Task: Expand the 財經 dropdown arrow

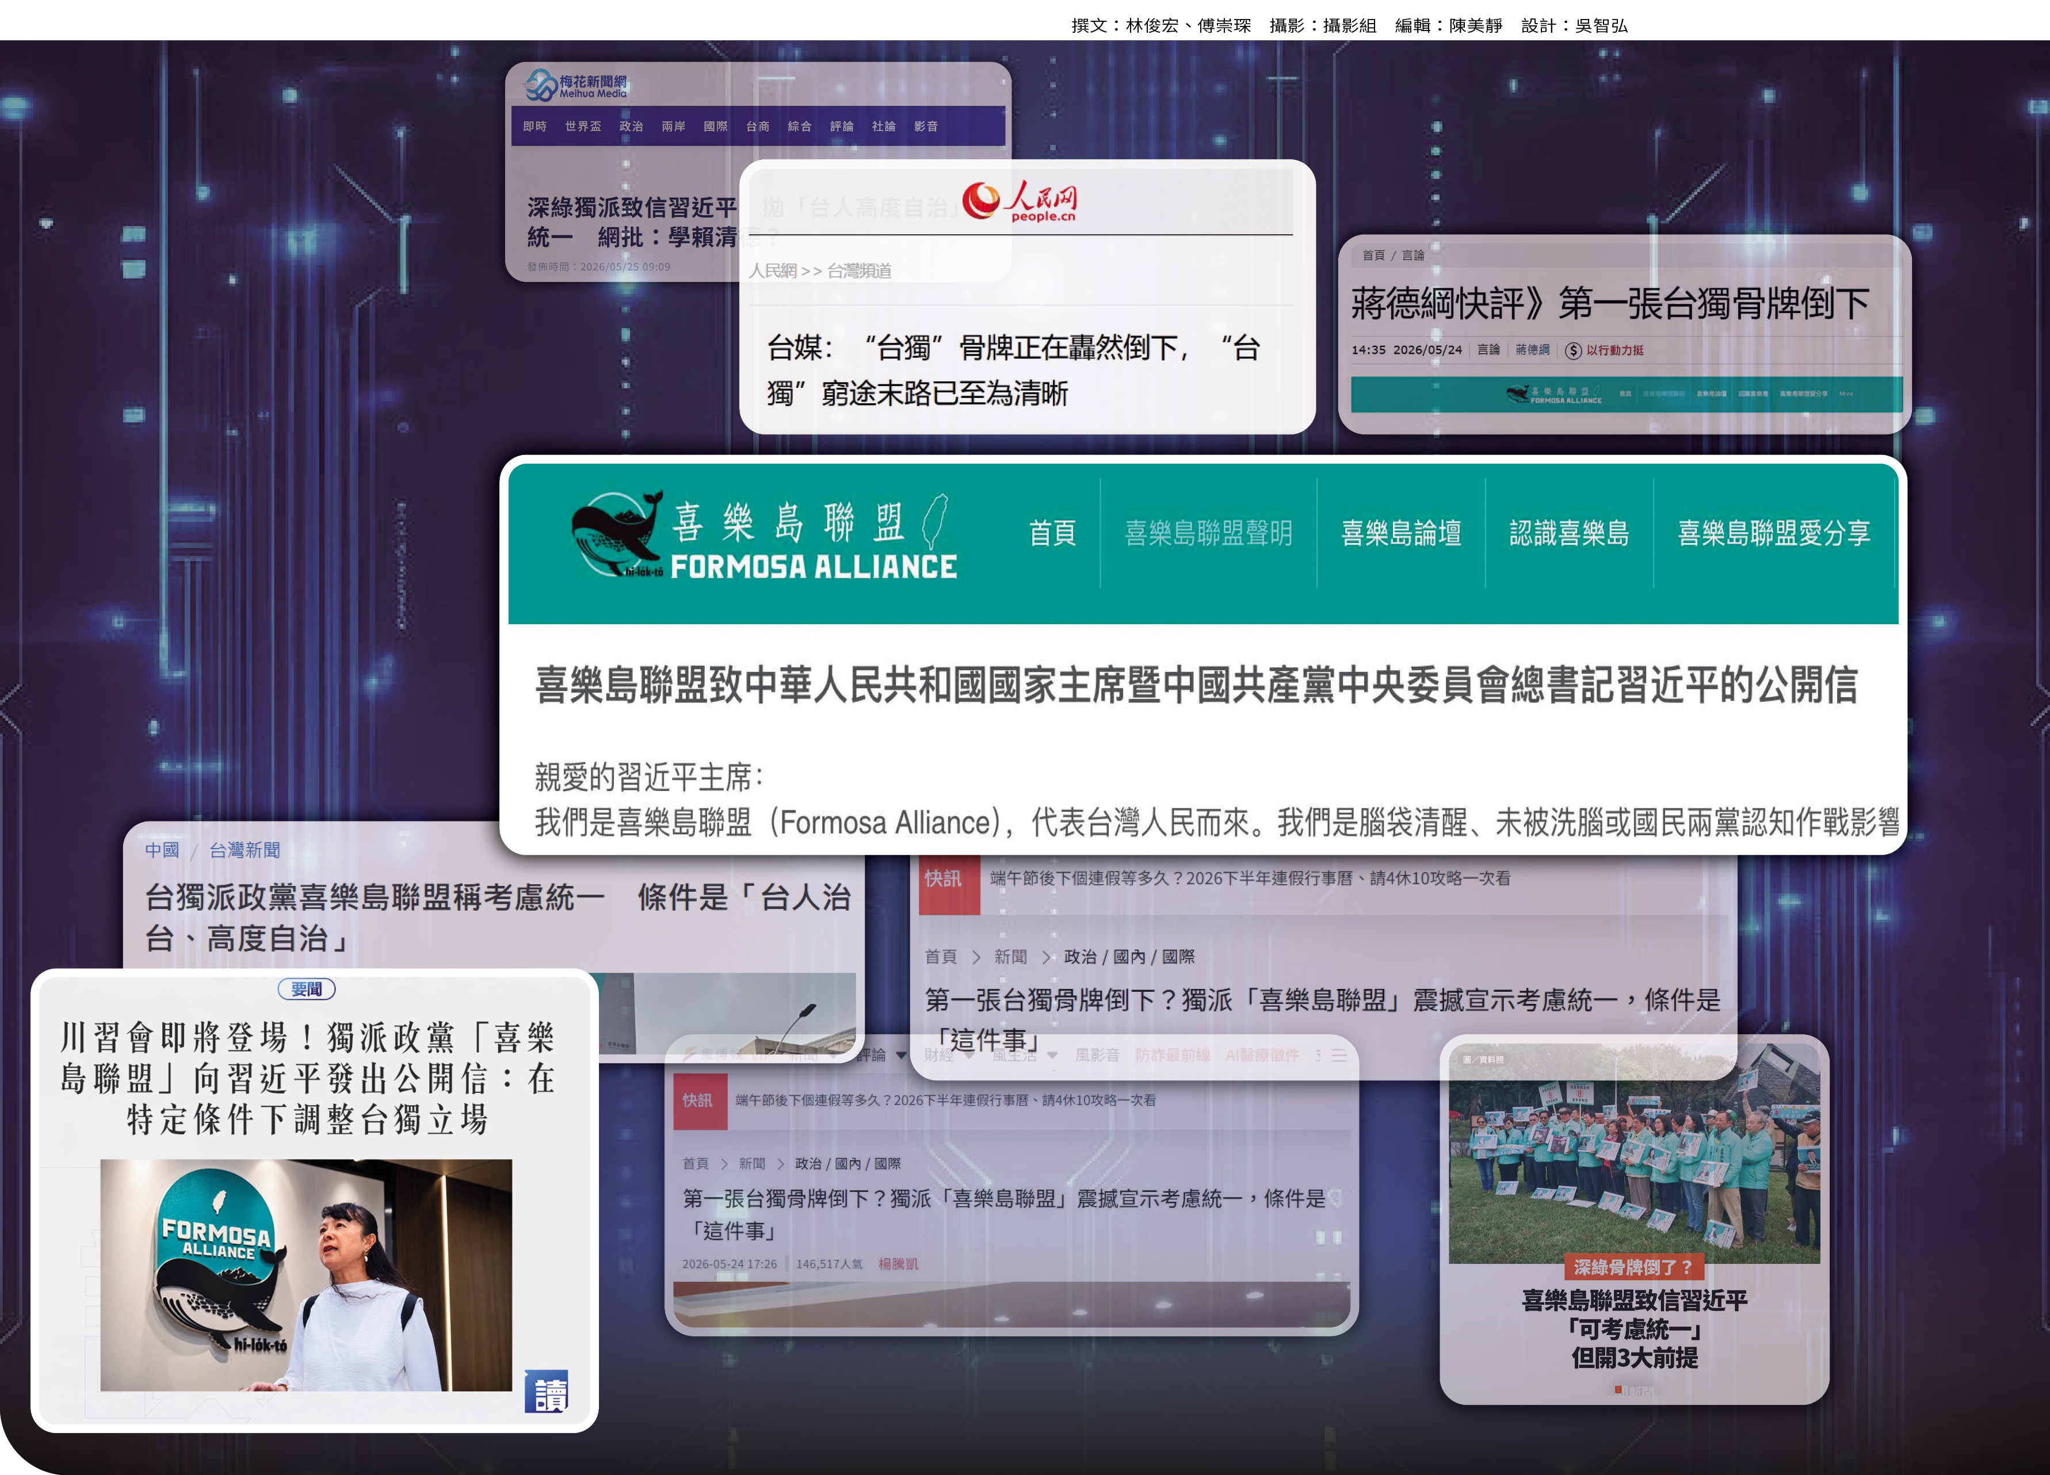Action: [x=969, y=1056]
